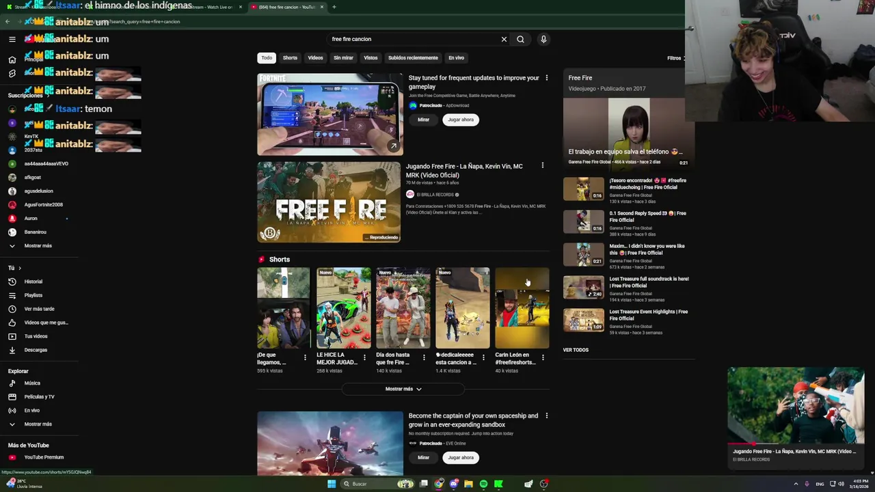Open the hamburger guide menu
The width and height of the screenshot is (875, 492).
tap(12, 39)
